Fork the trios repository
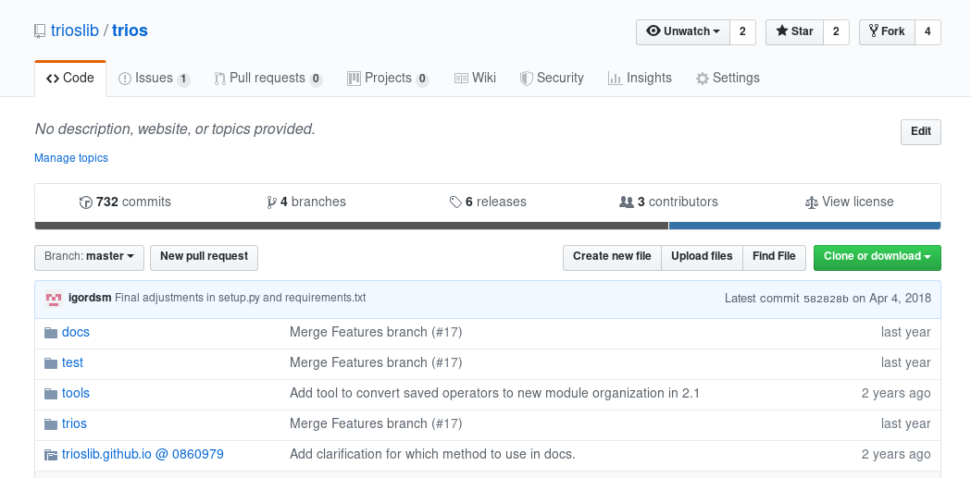The width and height of the screenshot is (971, 478). [887, 32]
